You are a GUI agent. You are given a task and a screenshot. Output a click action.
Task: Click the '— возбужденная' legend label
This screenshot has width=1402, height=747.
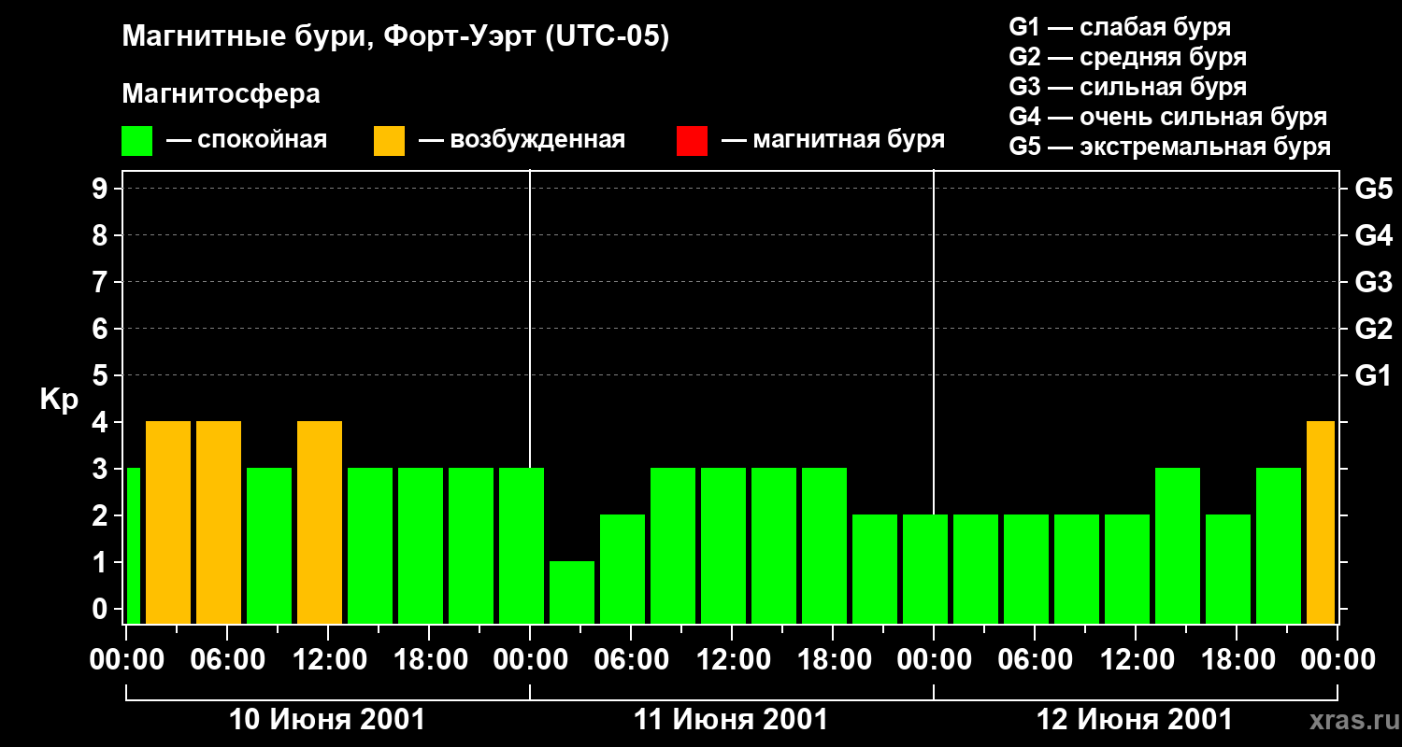tap(522, 140)
